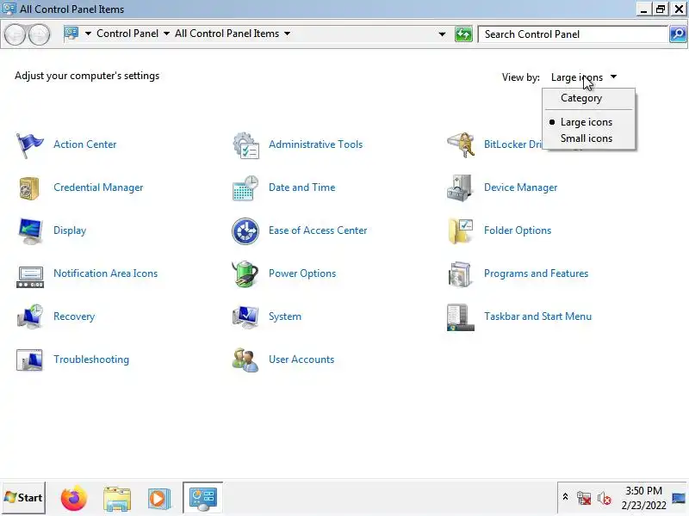Click the control panel icon in address bar

pyautogui.click(x=71, y=34)
